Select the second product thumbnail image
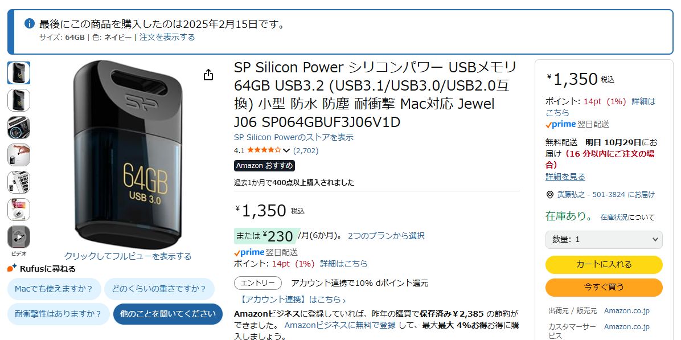Viewport: 681px width, 340px height. click(x=19, y=100)
